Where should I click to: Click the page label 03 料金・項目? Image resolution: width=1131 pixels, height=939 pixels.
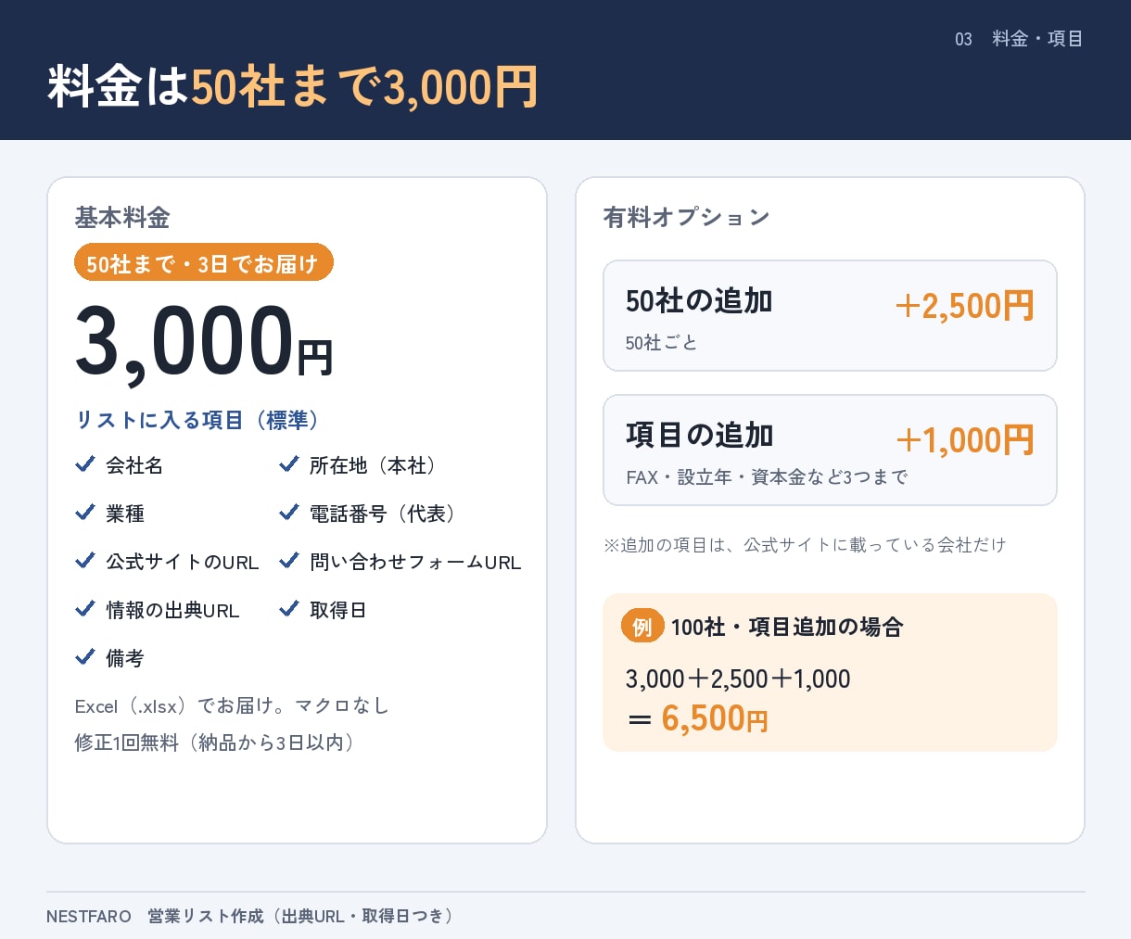point(1019,39)
